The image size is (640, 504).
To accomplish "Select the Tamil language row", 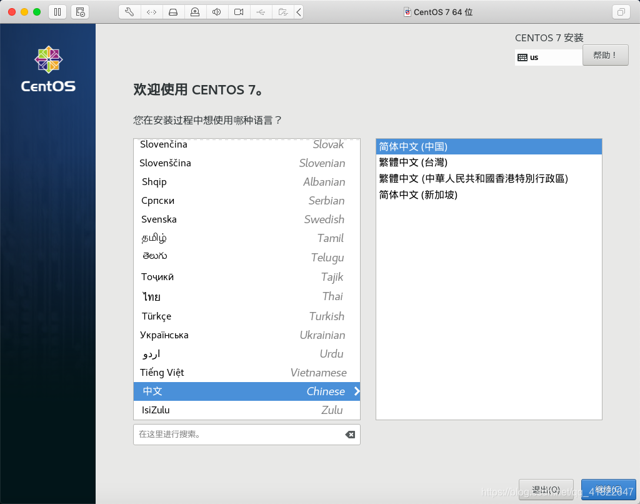I will [246, 238].
